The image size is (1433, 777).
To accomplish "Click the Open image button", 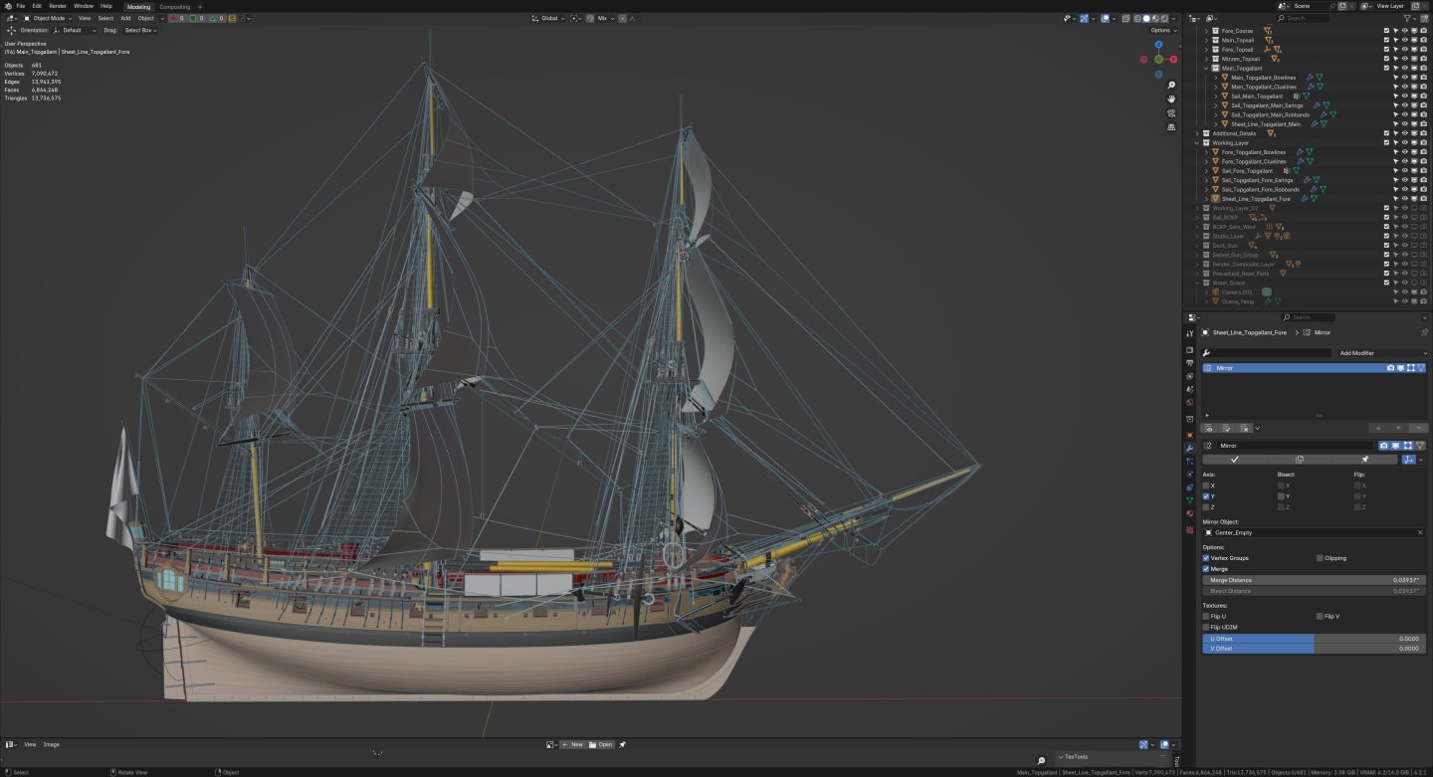I will point(602,744).
